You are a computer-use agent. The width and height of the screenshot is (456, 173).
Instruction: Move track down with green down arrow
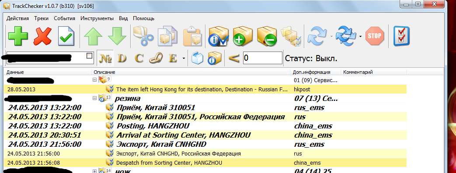pos(117,36)
